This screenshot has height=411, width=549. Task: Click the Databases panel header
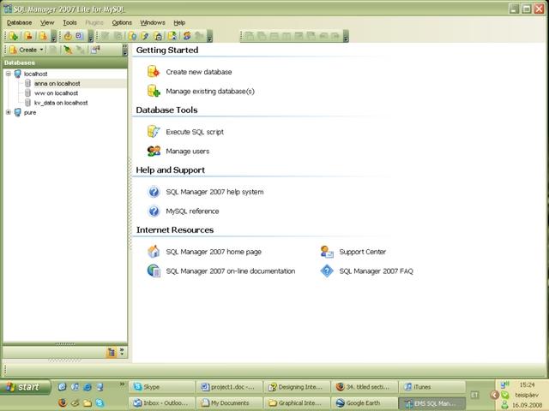pos(65,63)
